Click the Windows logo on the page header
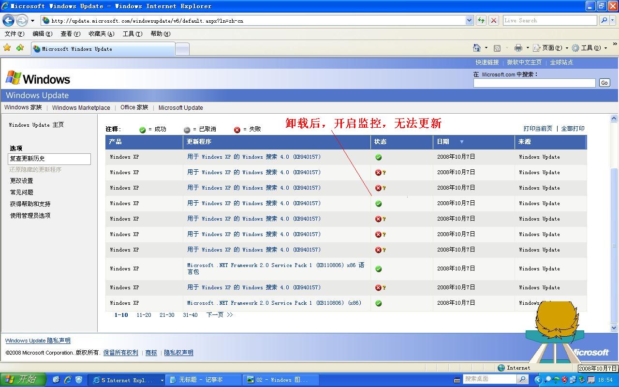Viewport: 619px width, 387px height. click(x=38, y=78)
